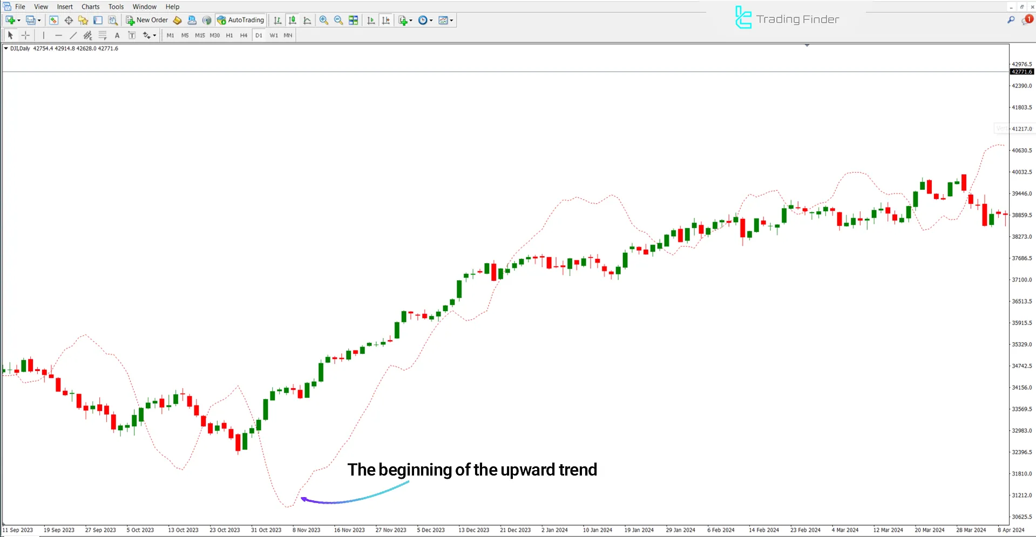Click the New Order button

146,20
